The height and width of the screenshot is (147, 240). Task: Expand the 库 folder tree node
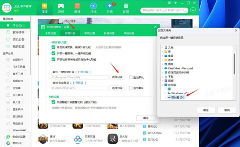point(162,52)
